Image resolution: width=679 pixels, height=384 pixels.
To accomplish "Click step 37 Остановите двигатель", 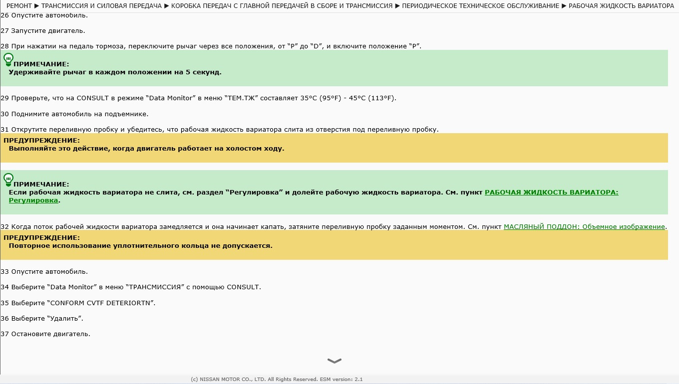I will tap(45, 334).
